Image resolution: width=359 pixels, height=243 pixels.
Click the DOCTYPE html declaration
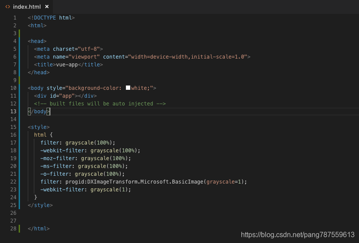(x=51, y=18)
